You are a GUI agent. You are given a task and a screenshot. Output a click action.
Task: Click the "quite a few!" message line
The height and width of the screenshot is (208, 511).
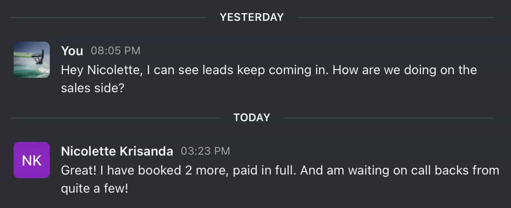pyautogui.click(x=95, y=189)
